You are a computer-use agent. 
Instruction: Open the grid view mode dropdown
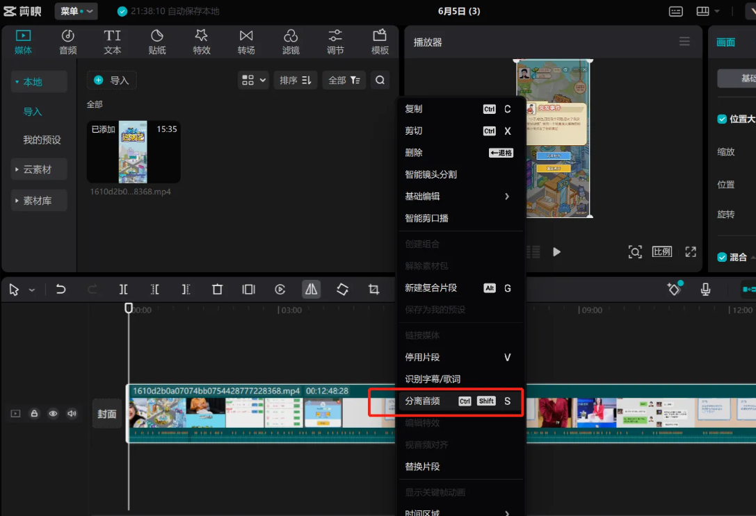point(254,81)
